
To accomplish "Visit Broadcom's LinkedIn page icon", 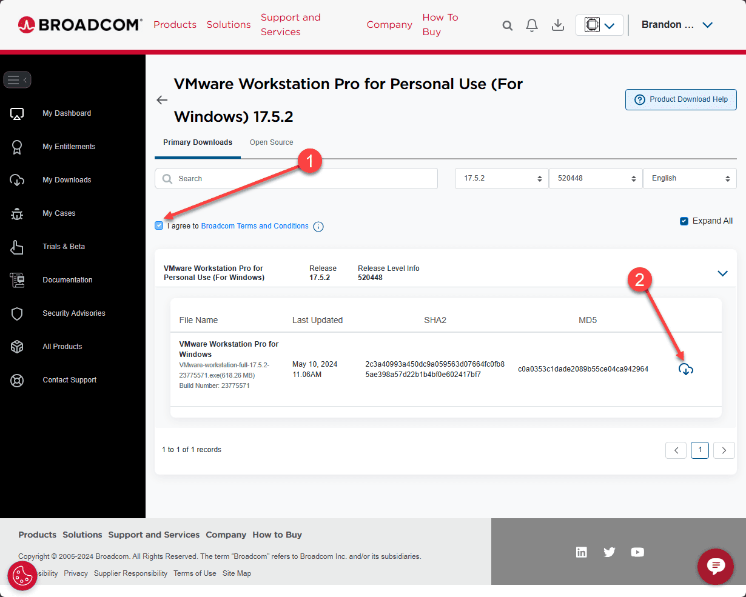I will pos(582,552).
